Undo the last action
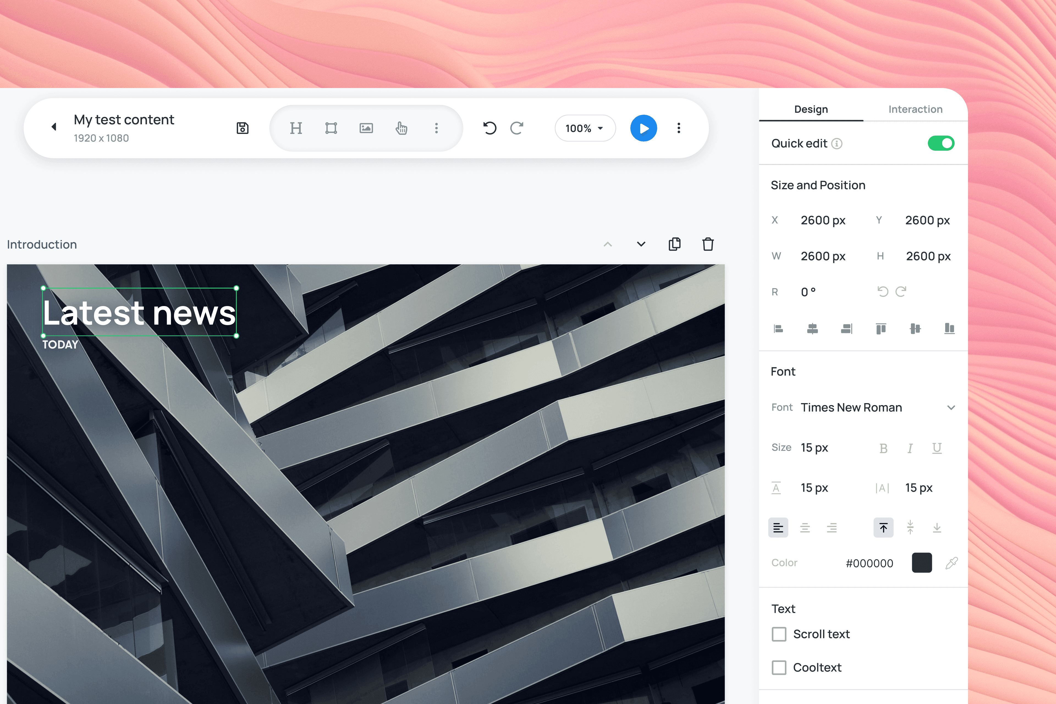Screen dimensions: 1056x704 (490, 128)
